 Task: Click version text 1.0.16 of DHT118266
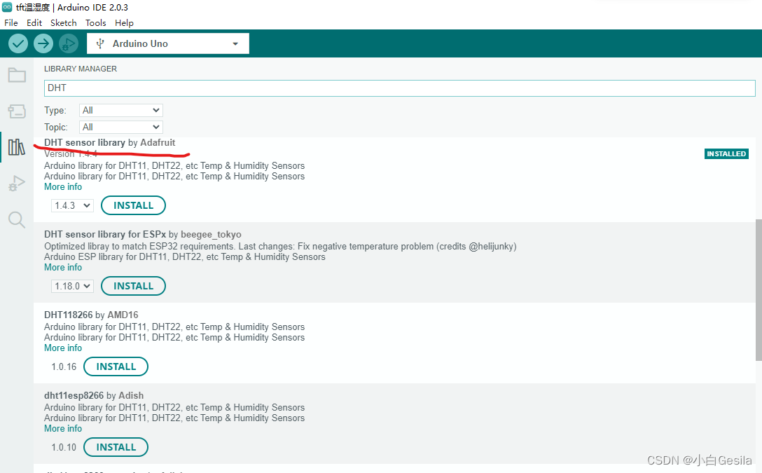click(64, 367)
